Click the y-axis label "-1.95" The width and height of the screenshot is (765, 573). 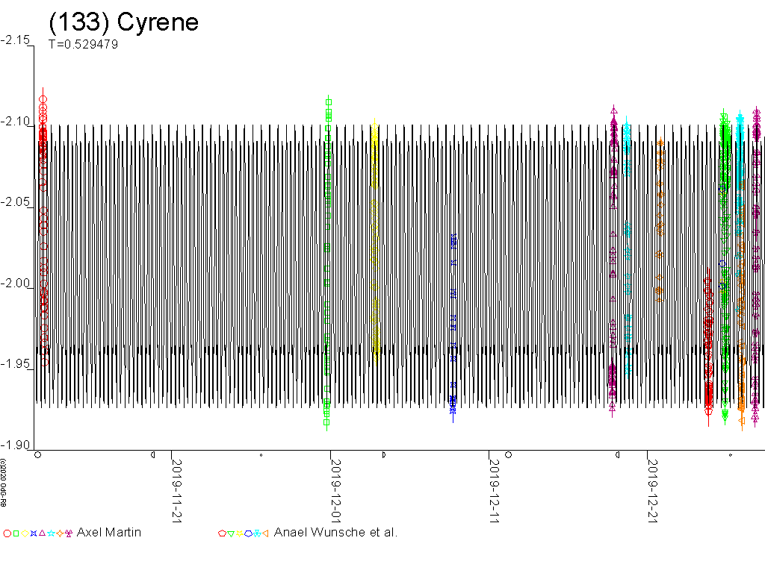pos(15,364)
